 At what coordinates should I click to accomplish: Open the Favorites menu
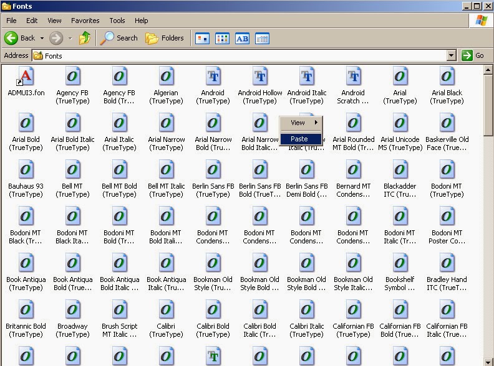[x=85, y=21]
